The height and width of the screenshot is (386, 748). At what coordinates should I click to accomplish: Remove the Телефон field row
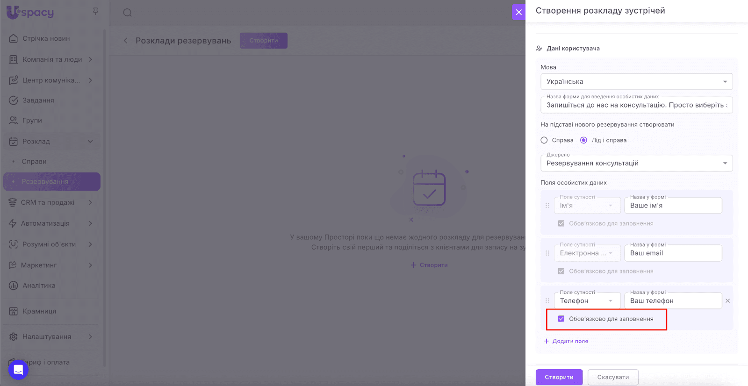click(727, 301)
